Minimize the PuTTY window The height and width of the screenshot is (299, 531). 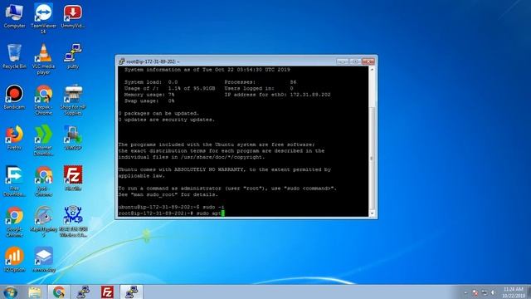point(343,61)
